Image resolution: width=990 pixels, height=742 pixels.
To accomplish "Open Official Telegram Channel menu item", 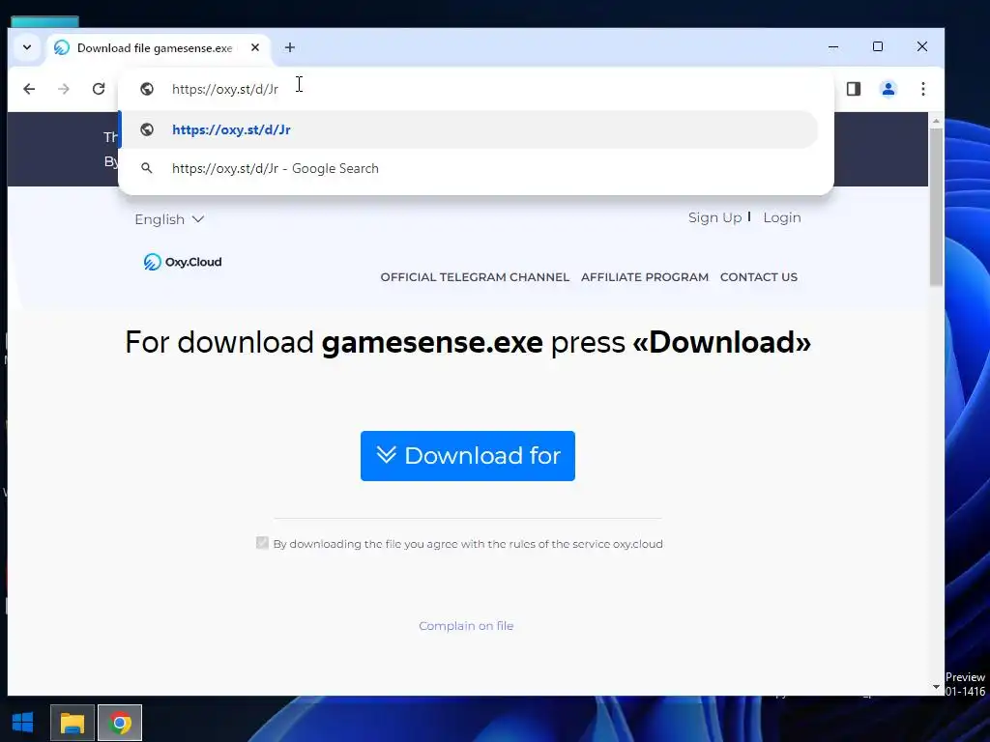I will [475, 277].
